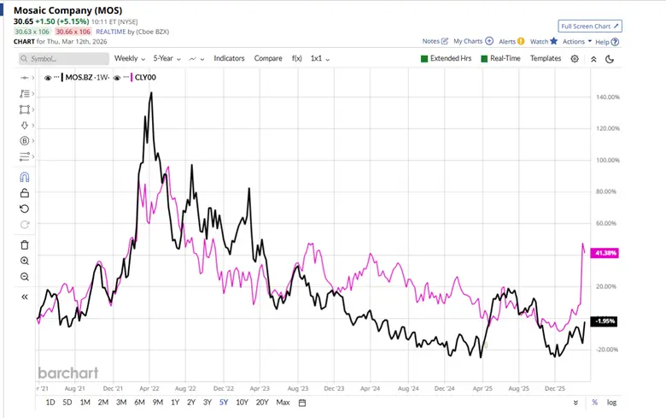Open the Compare menu

[x=268, y=58]
